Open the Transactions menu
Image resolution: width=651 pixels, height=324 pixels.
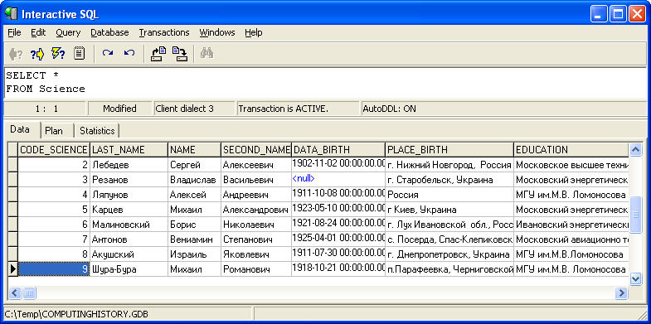[164, 32]
